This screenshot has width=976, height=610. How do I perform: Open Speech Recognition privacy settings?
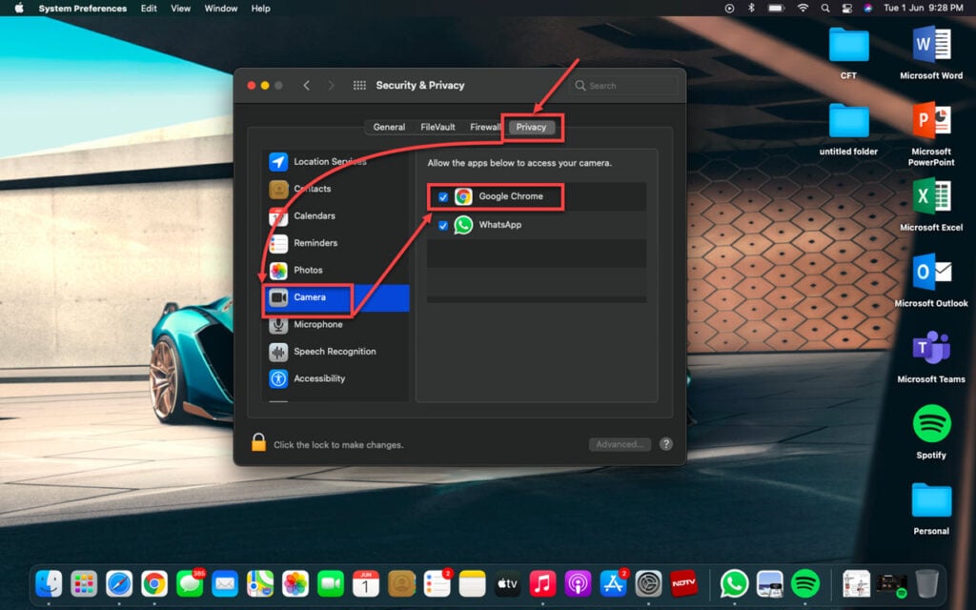336,352
